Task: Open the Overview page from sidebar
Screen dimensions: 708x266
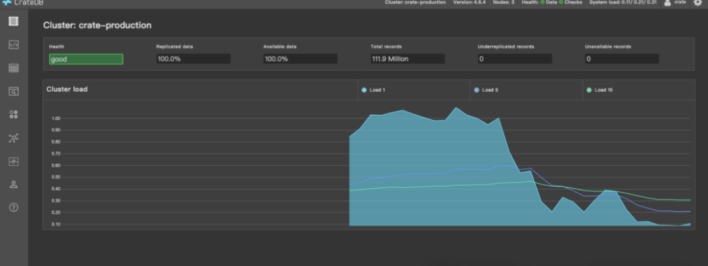Action: 13,21
